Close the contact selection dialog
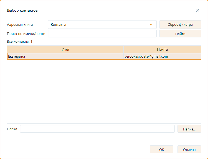This screenshot has height=159, width=208. pyautogui.click(x=198, y=10)
